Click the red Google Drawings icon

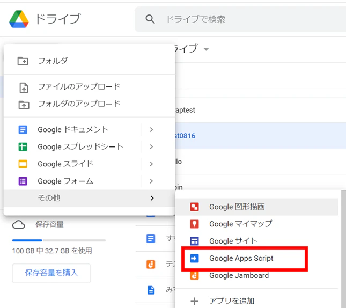[194, 207]
